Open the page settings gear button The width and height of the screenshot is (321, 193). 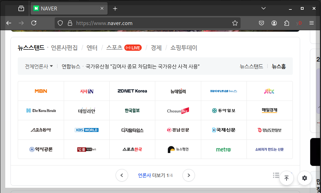click(305, 178)
